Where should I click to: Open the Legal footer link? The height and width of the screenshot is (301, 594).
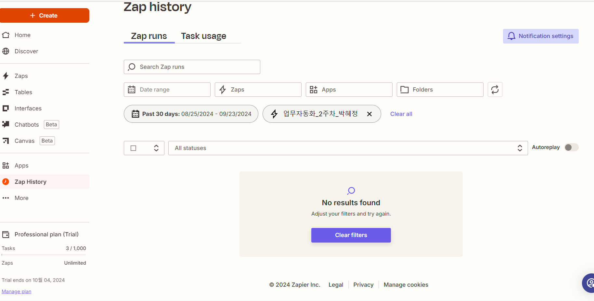[x=336, y=285]
